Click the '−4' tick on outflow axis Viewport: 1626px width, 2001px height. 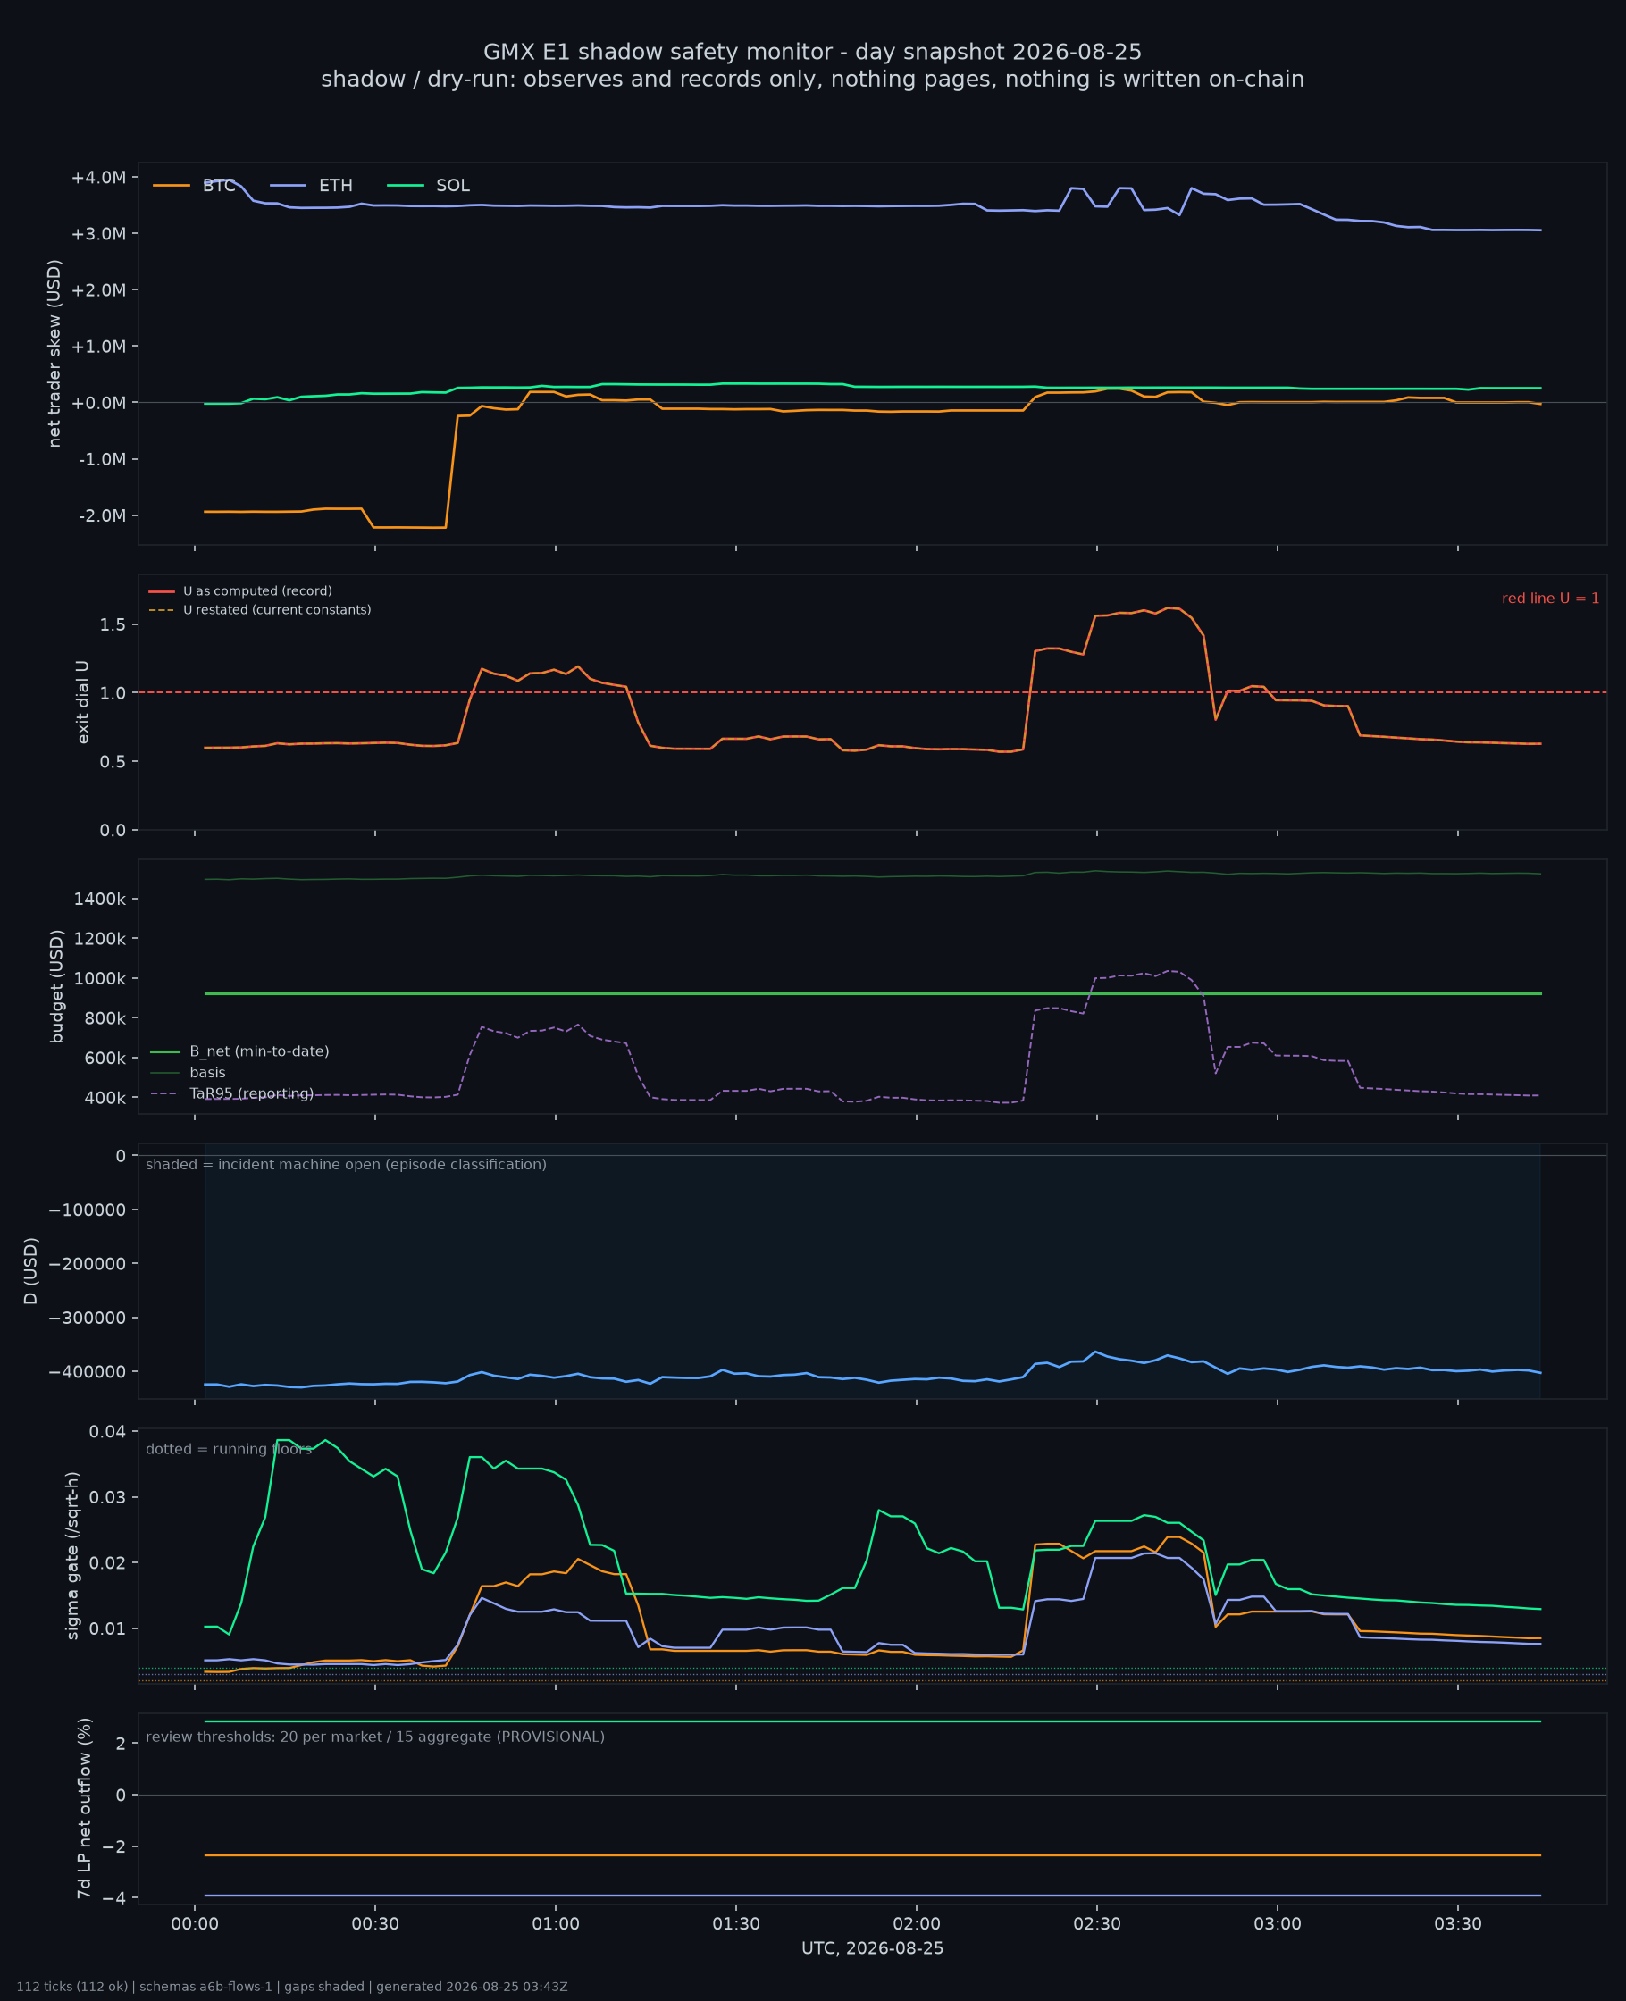[x=114, y=1898]
